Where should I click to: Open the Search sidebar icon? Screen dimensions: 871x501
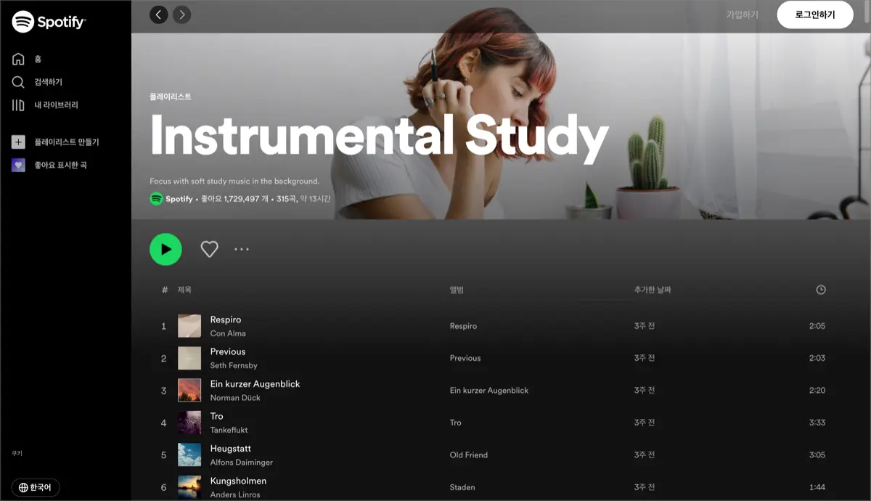click(18, 82)
